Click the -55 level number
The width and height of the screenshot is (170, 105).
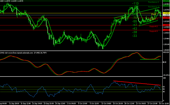[x=135, y=21]
